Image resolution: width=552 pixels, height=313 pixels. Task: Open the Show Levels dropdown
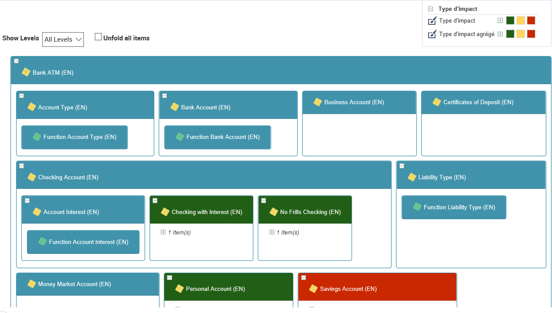tap(63, 39)
